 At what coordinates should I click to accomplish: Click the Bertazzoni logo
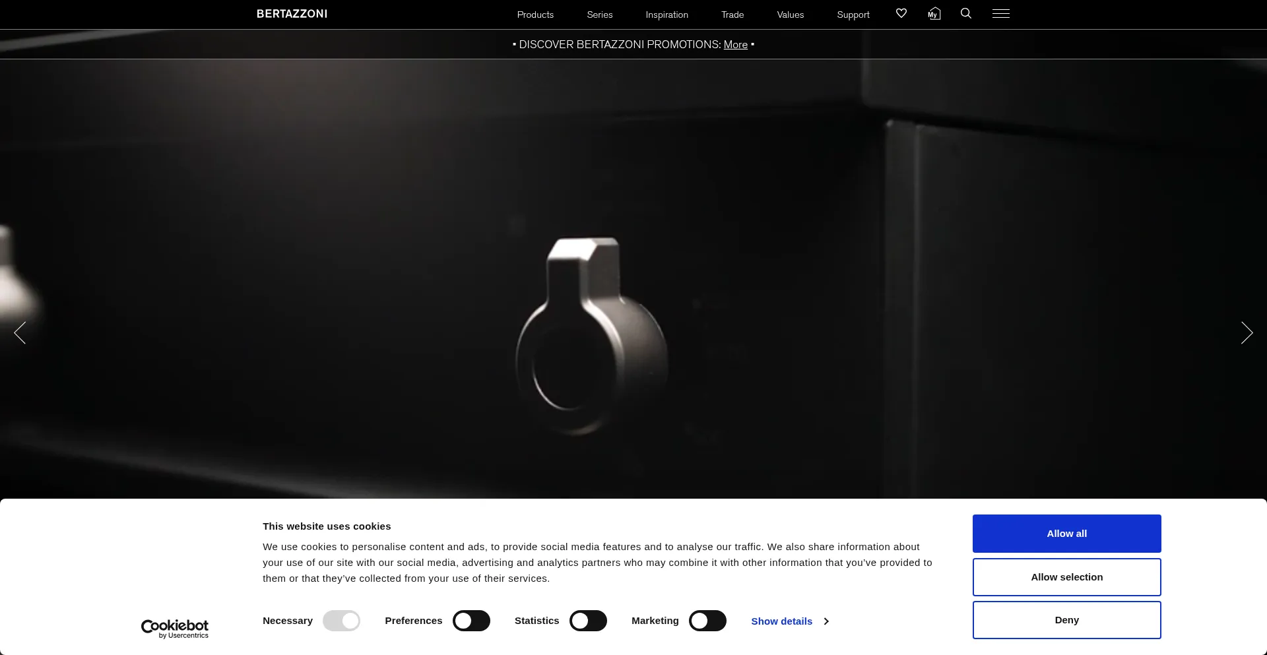(x=292, y=14)
